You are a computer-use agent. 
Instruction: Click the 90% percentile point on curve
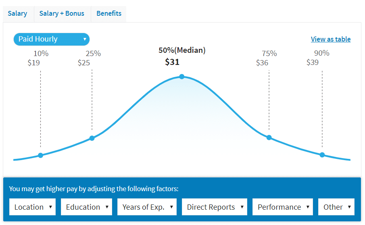click(x=322, y=155)
